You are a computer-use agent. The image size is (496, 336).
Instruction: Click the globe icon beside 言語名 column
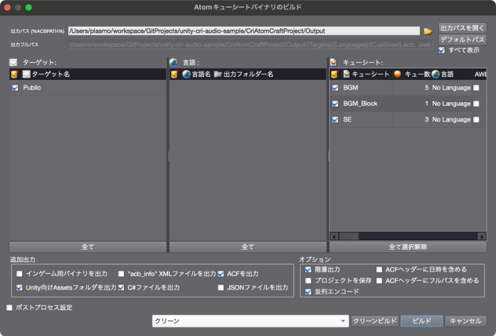tap(186, 74)
